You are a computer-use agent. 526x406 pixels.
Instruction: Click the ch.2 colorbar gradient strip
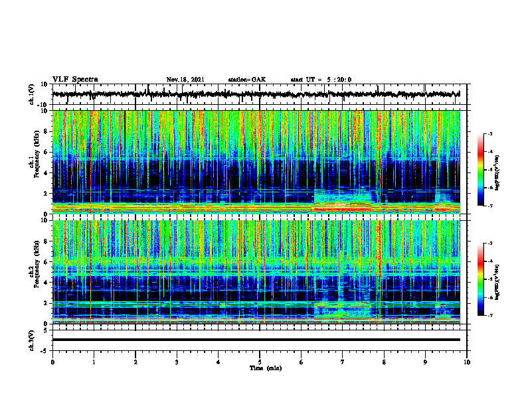pyautogui.click(x=481, y=279)
